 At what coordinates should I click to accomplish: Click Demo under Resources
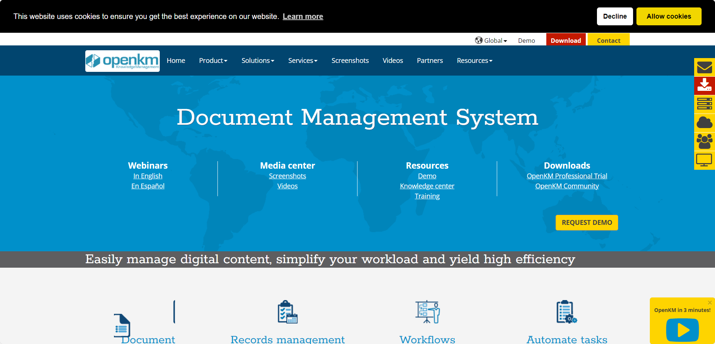(427, 176)
